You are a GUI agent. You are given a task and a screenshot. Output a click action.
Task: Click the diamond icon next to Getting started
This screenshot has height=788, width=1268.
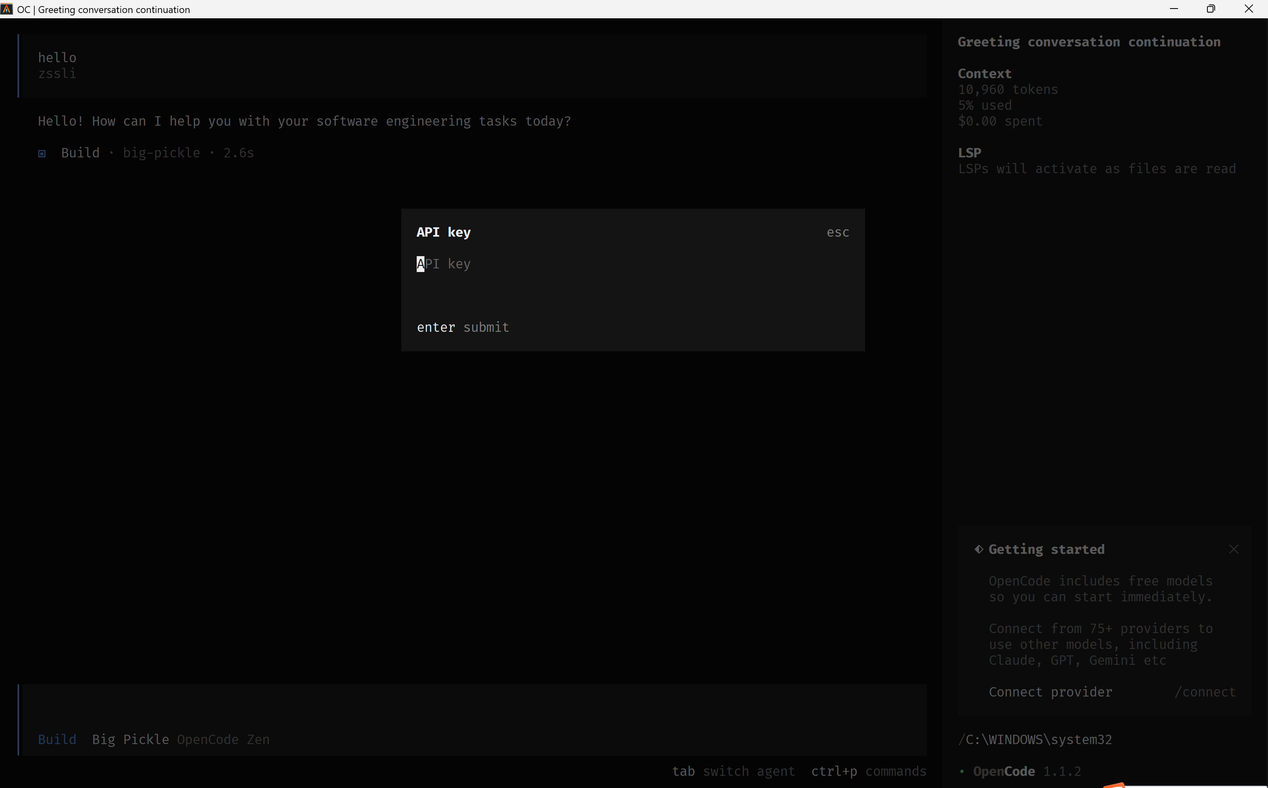[979, 549]
